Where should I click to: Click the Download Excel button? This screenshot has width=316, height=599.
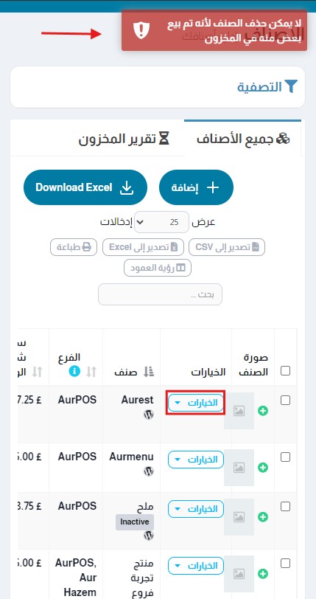coord(85,187)
